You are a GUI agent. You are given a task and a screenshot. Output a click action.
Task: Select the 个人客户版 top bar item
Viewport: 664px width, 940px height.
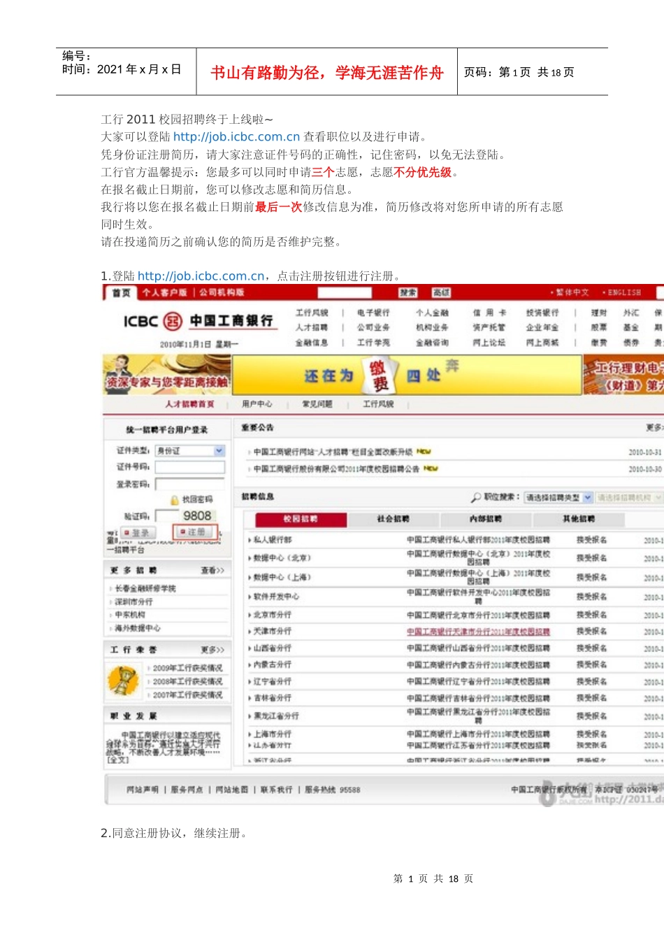coord(165,292)
